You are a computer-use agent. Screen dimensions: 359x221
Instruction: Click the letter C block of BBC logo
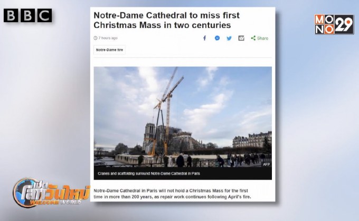pyautogui.click(x=45, y=16)
